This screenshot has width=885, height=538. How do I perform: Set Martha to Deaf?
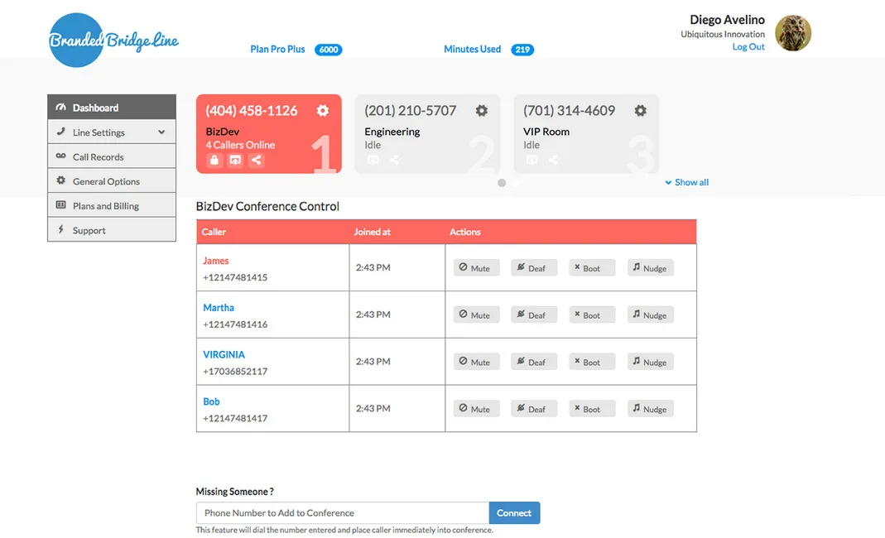click(534, 315)
